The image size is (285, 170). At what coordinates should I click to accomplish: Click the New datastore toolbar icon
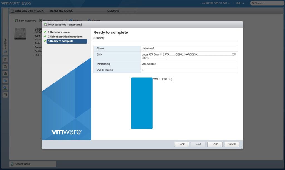tap(16, 21)
